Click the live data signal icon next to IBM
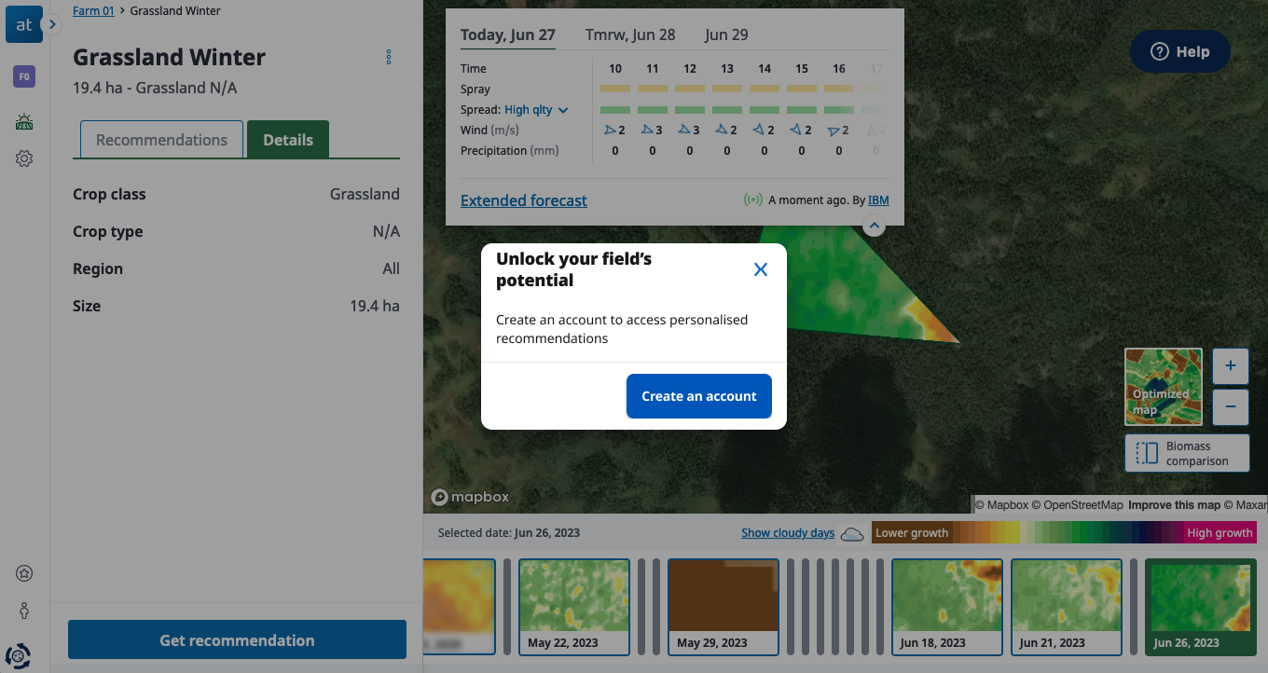1268x673 pixels. click(751, 199)
